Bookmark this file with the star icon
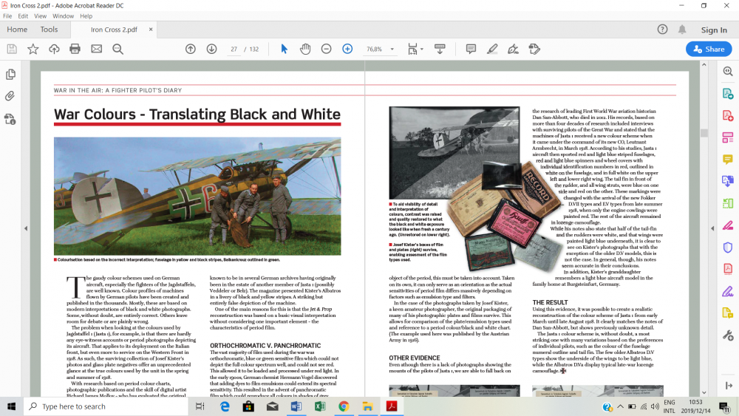The height and width of the screenshot is (416, 739). click(33, 49)
